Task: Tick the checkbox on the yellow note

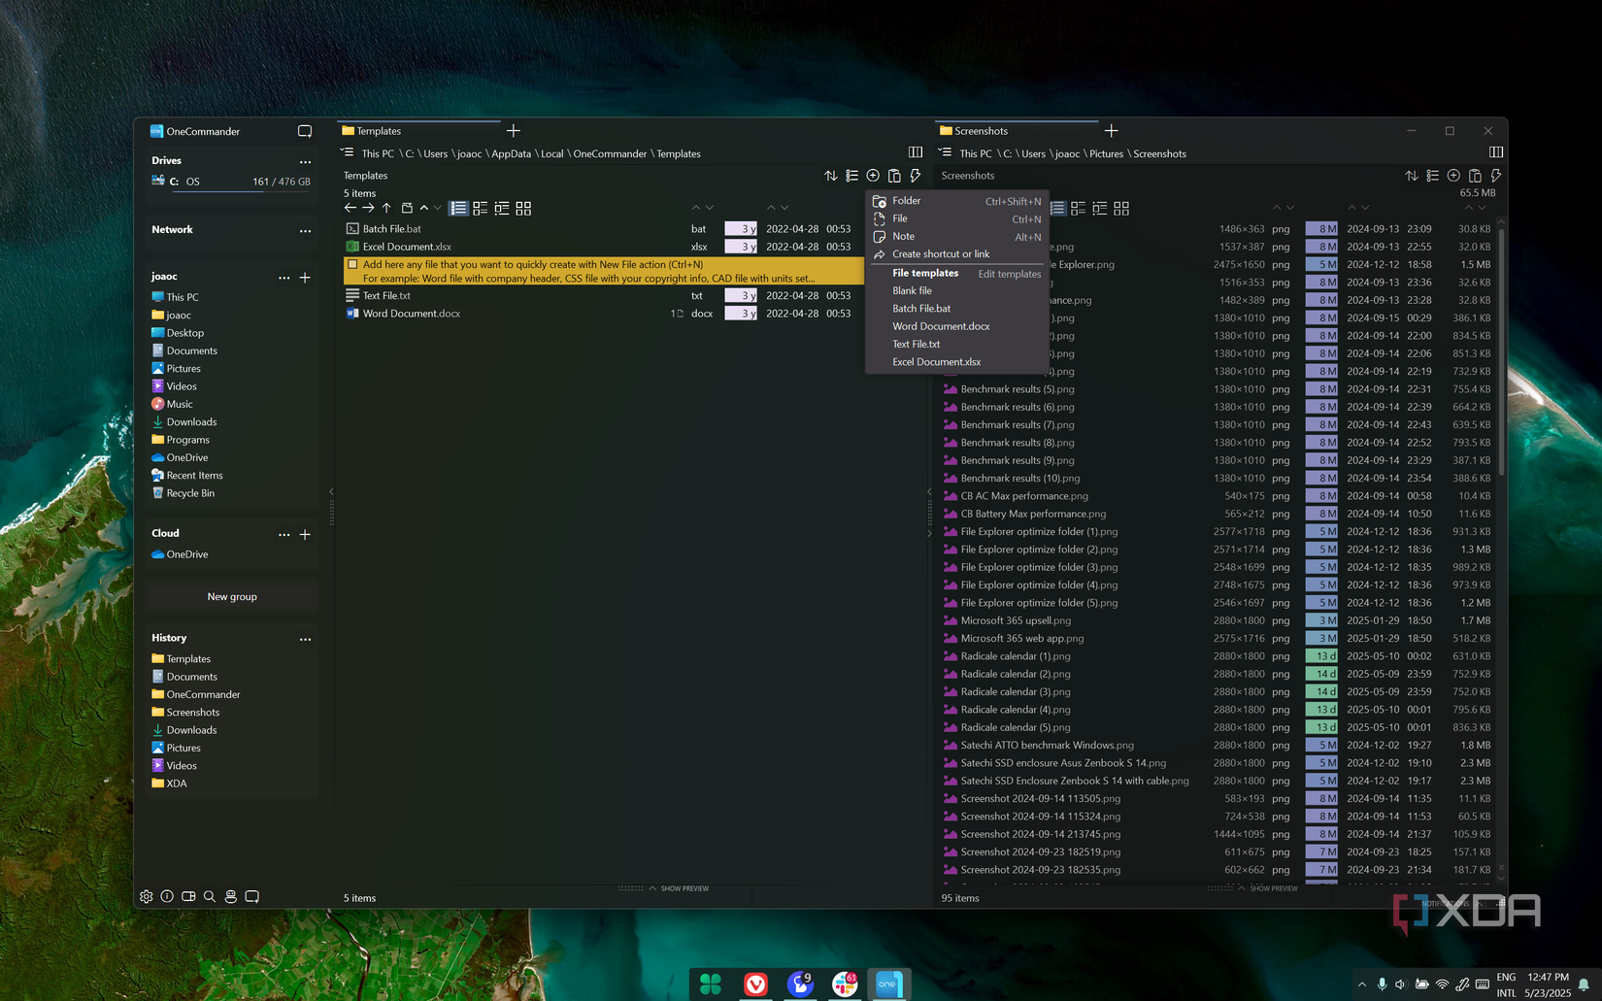Action: (x=353, y=264)
